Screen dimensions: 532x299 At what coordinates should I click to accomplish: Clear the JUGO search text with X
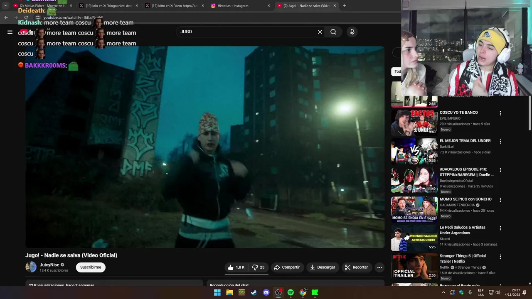tap(320, 32)
